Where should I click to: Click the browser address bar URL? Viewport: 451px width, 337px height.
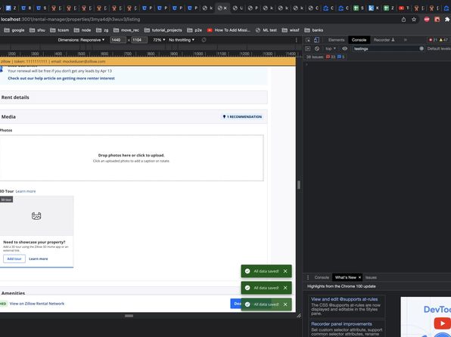point(70,19)
